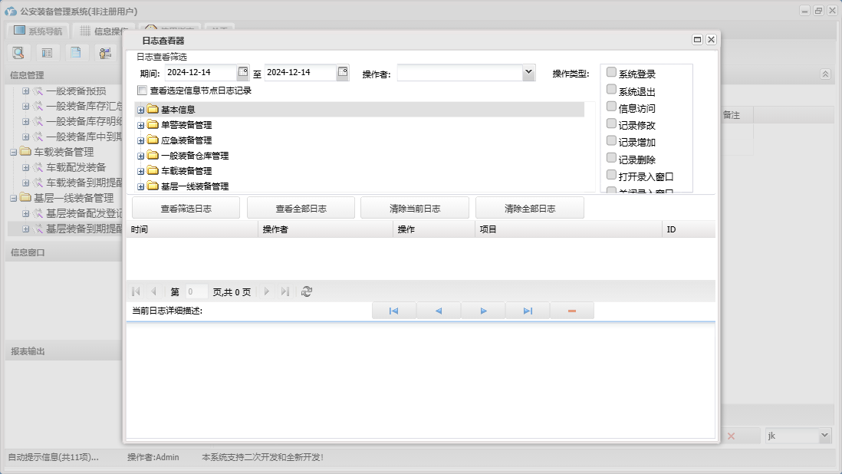Viewport: 842px width, 474px height.
Task: Sort by the 操作者 column header
Action: tap(325, 229)
